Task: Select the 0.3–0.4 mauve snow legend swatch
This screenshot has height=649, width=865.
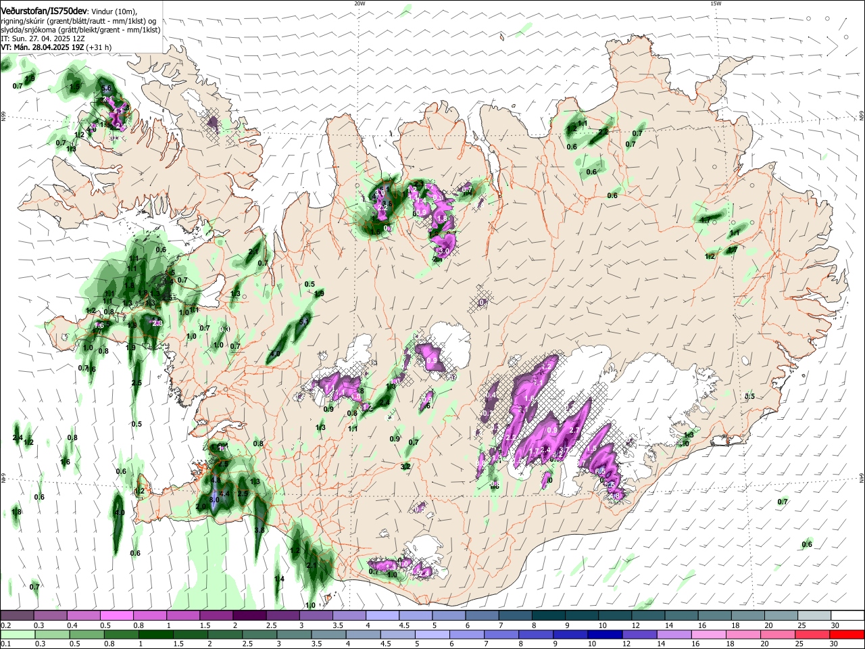Action: coord(50,616)
